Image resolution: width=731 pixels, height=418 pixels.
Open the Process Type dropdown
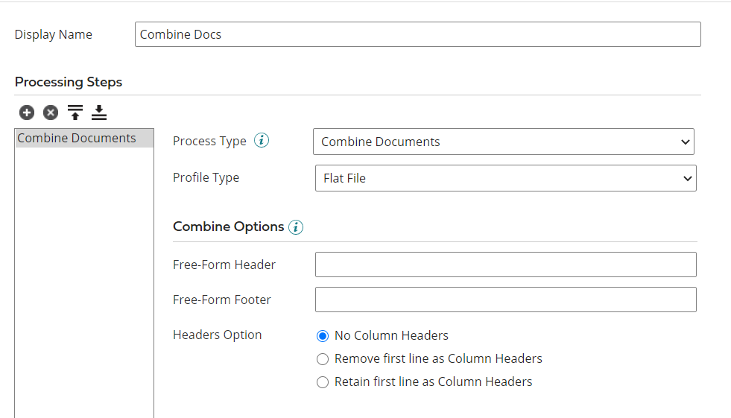click(x=503, y=142)
